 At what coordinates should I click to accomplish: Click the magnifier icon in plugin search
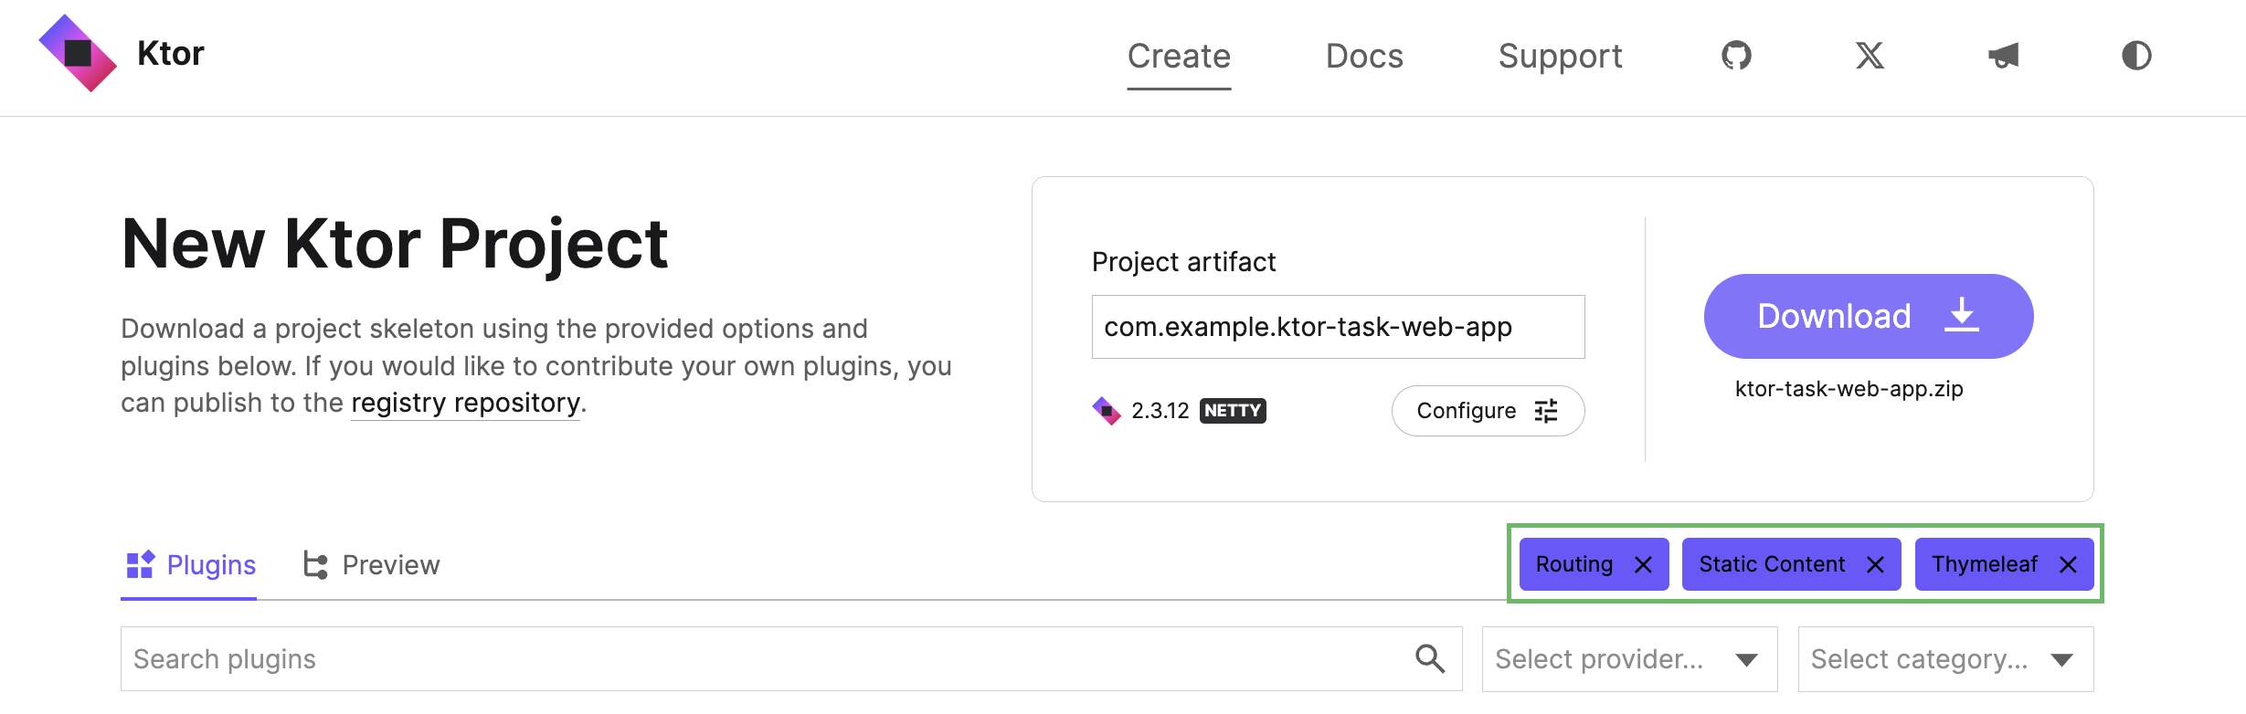click(x=1430, y=658)
